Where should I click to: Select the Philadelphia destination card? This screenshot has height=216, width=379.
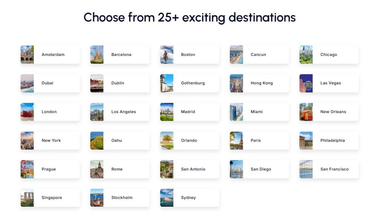pyautogui.click(x=329, y=140)
